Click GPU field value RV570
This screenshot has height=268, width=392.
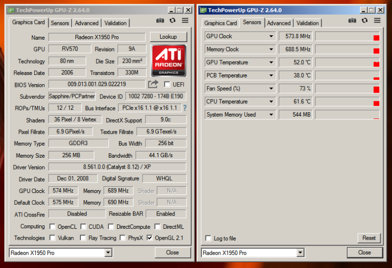click(x=70, y=49)
